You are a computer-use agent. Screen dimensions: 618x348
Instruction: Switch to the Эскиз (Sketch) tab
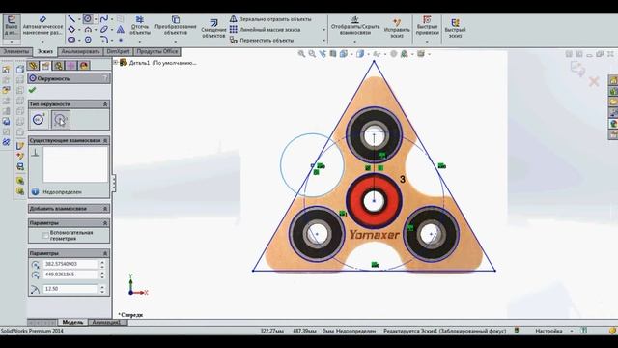[45, 51]
